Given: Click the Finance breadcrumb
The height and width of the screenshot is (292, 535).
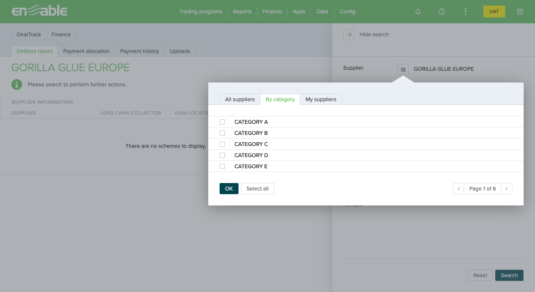Looking at the screenshot, I should tap(61, 34).
